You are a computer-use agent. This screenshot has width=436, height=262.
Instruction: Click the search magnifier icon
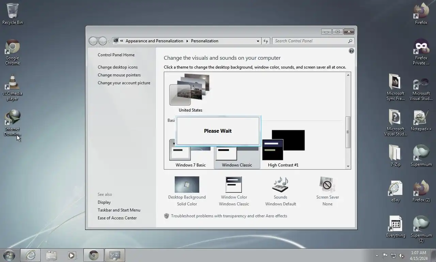point(350,41)
